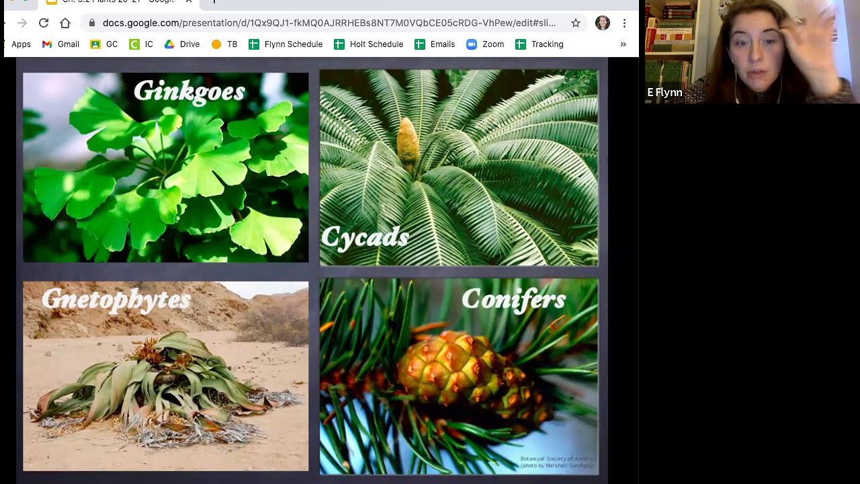This screenshot has height=484, width=860.
Task: Open the IC bookmark
Action: (x=141, y=44)
